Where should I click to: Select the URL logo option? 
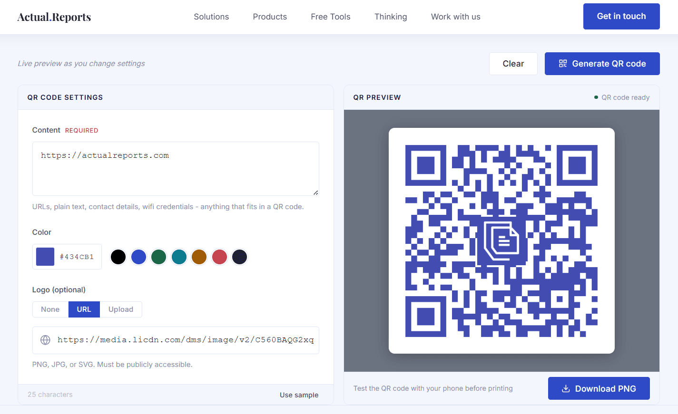pyautogui.click(x=84, y=309)
